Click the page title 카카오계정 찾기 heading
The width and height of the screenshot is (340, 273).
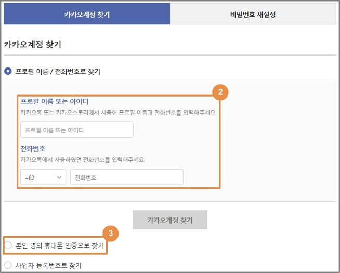tap(33, 45)
